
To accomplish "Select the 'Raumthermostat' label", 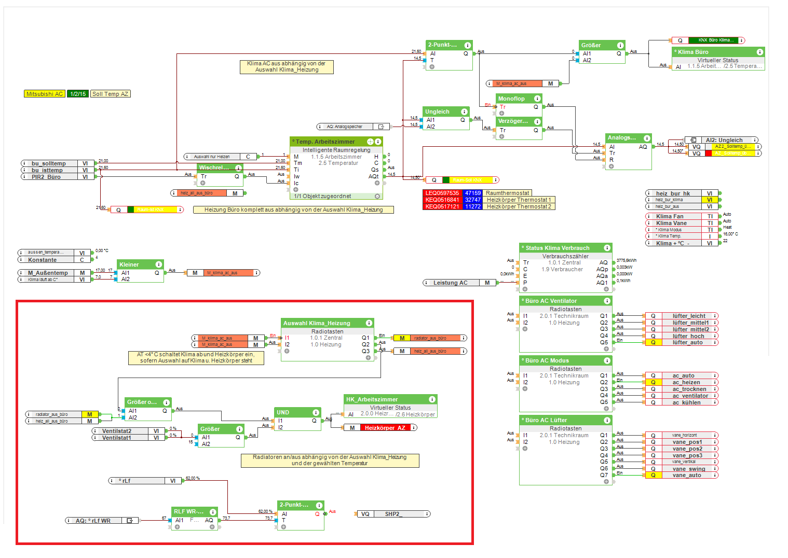I will coord(508,193).
